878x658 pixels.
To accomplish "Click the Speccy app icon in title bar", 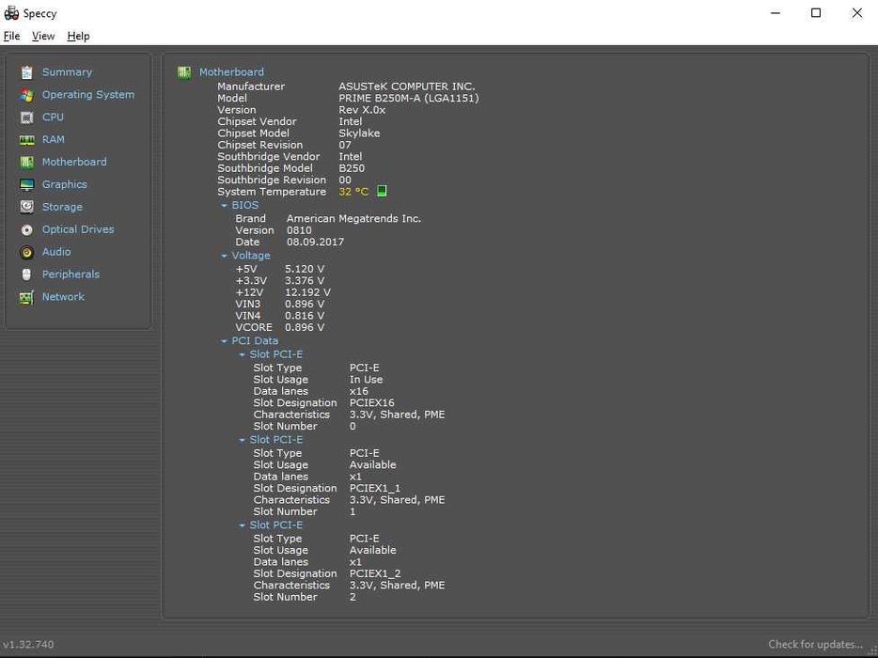I will pos(11,13).
